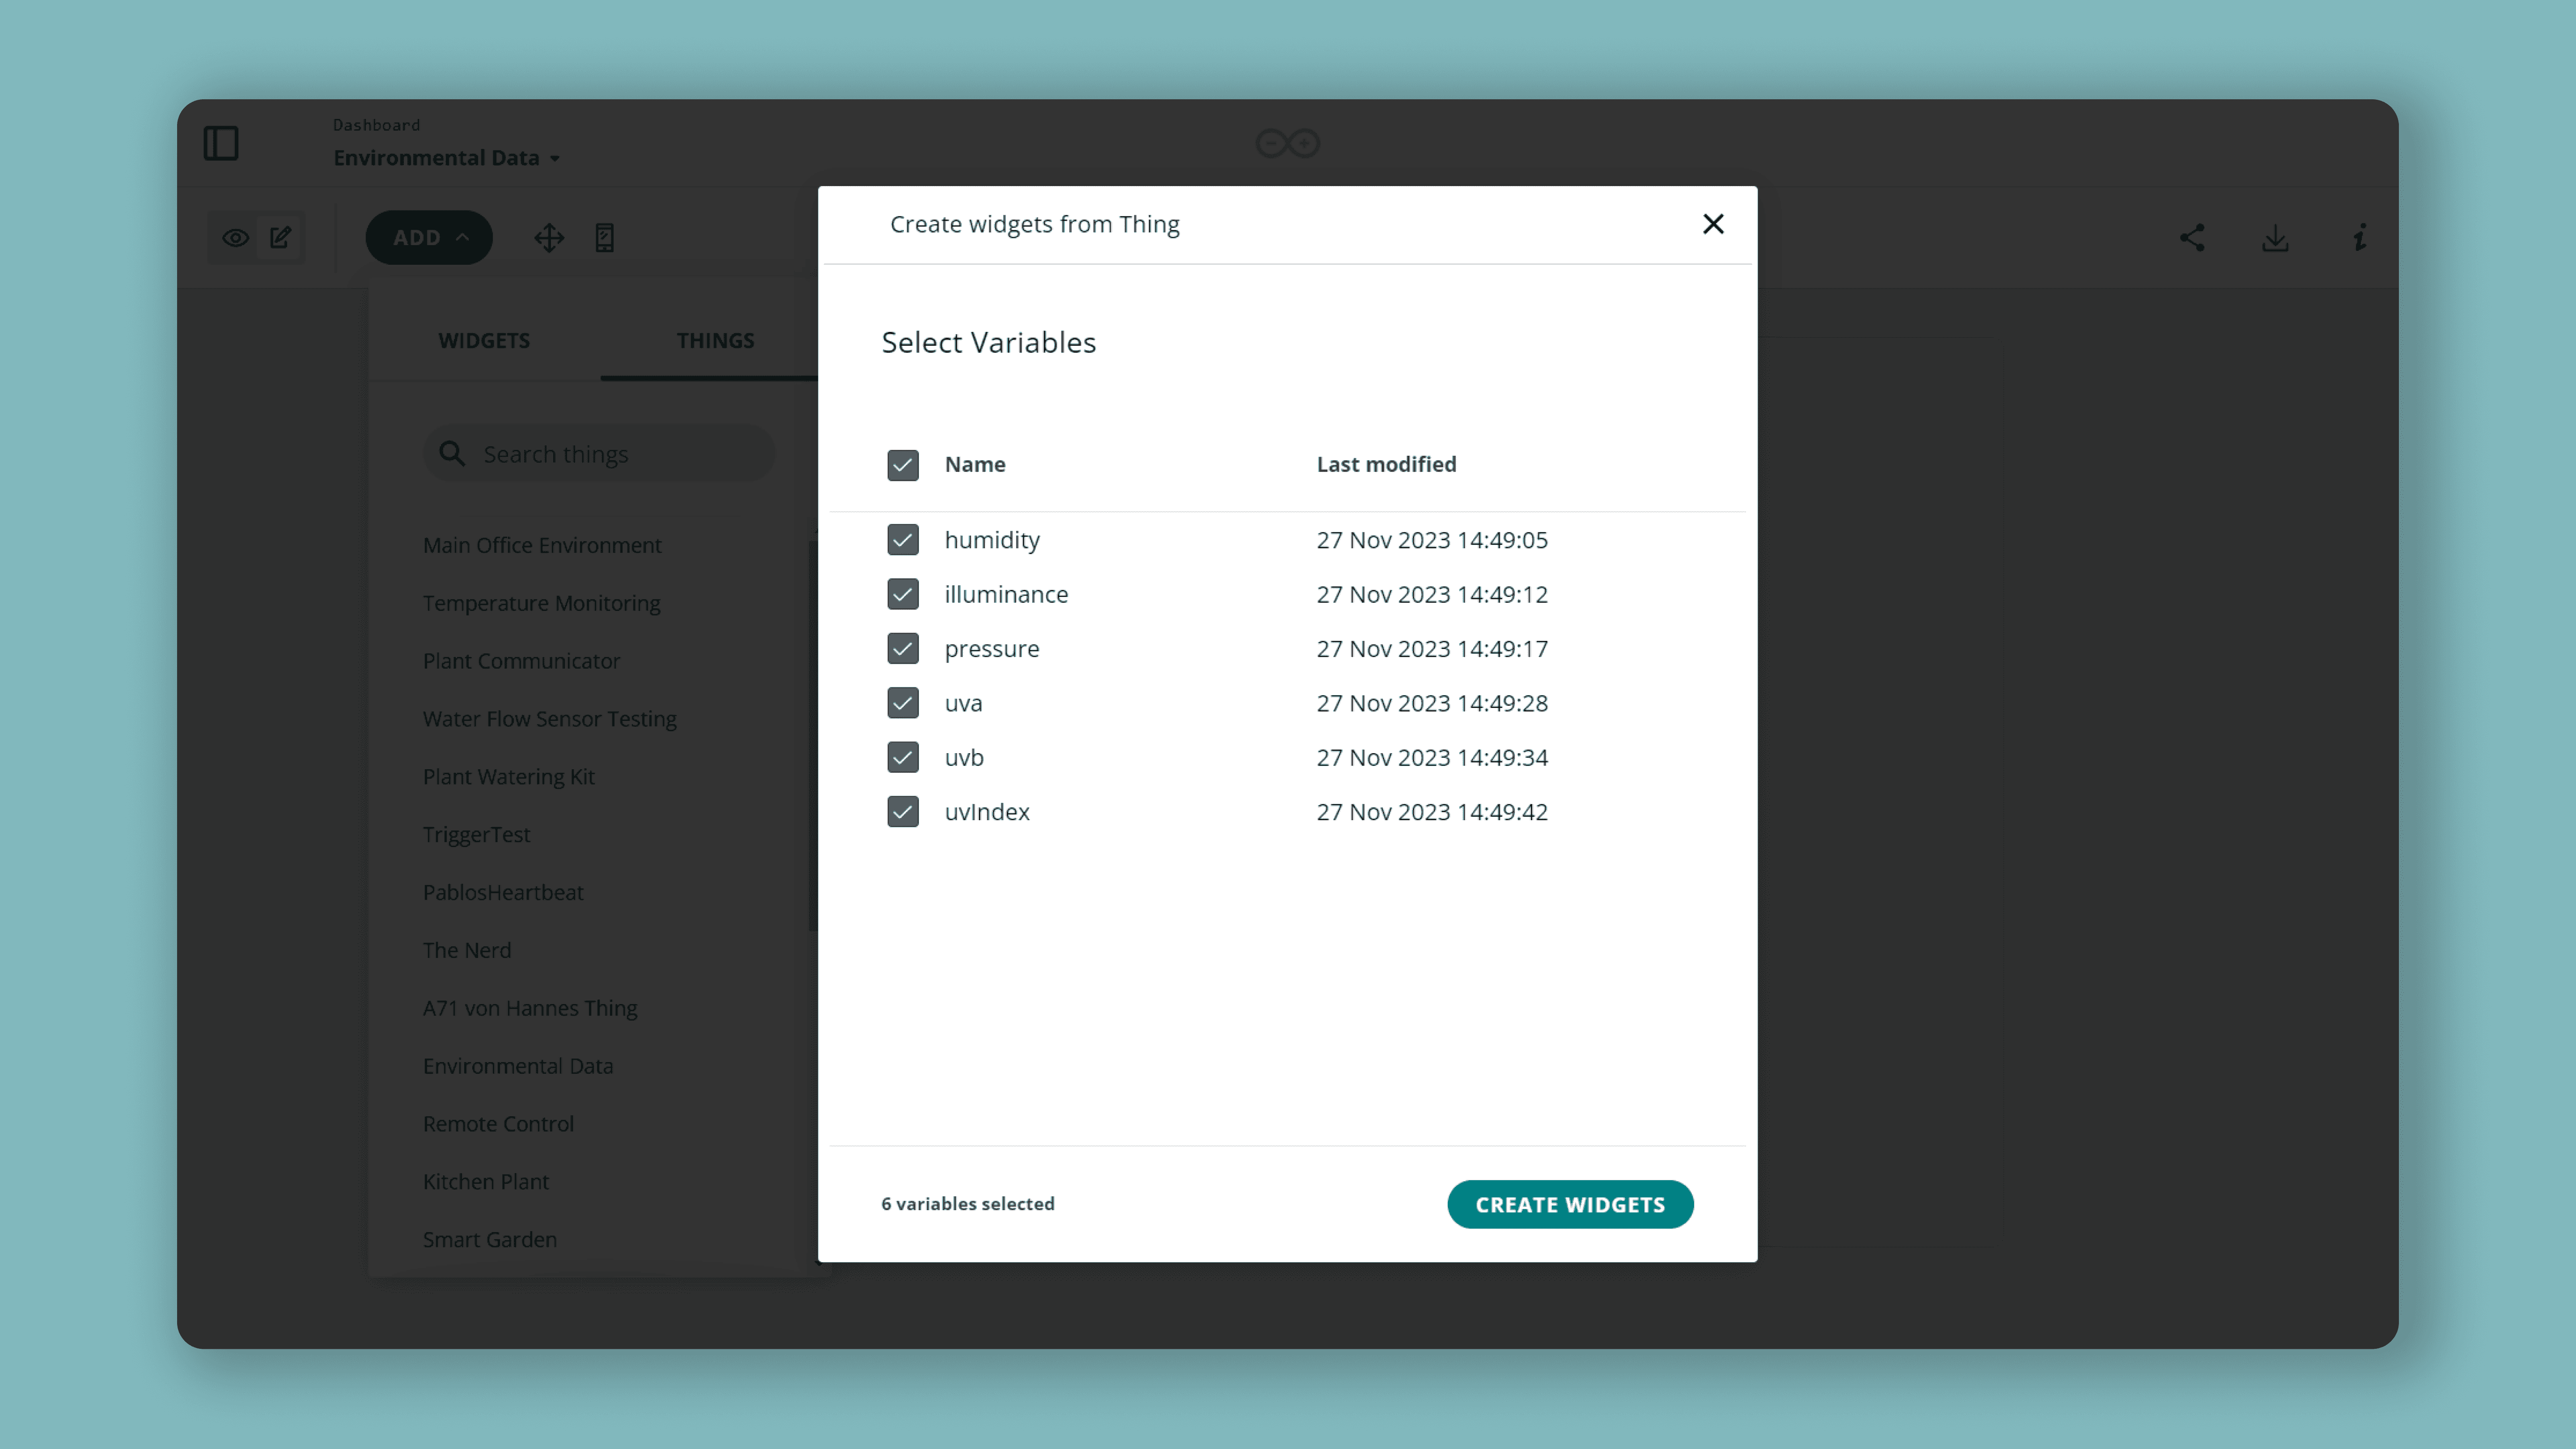Screen dimensions: 2576x1449
Task: Switch to view mode eye icon
Action: tap(235, 238)
